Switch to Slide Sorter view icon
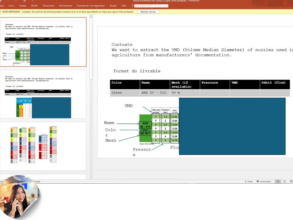Screen dimensions: 293x220 tap(285, 182)
